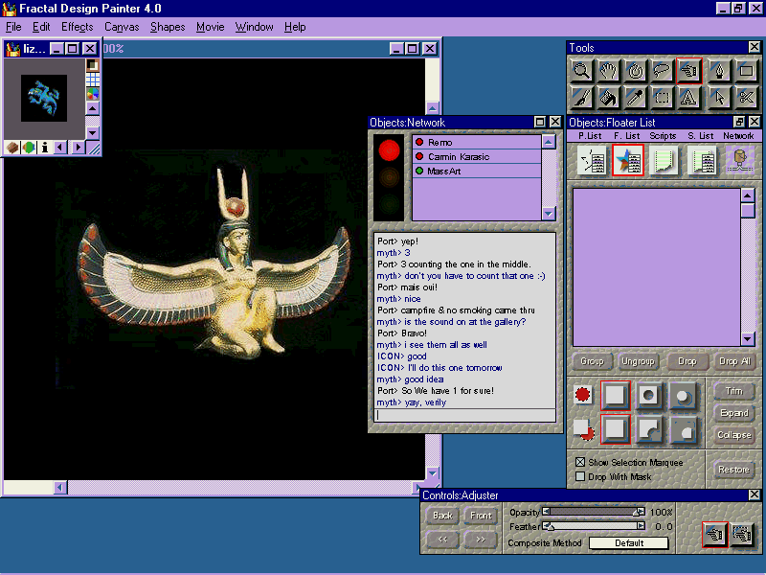Open the Composite Method dropdown showing Default
Image resolution: width=766 pixels, height=575 pixels.
(x=629, y=542)
